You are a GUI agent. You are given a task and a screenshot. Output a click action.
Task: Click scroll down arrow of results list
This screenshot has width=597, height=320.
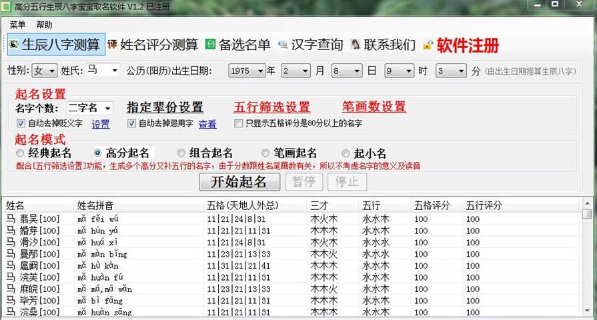tap(587, 311)
